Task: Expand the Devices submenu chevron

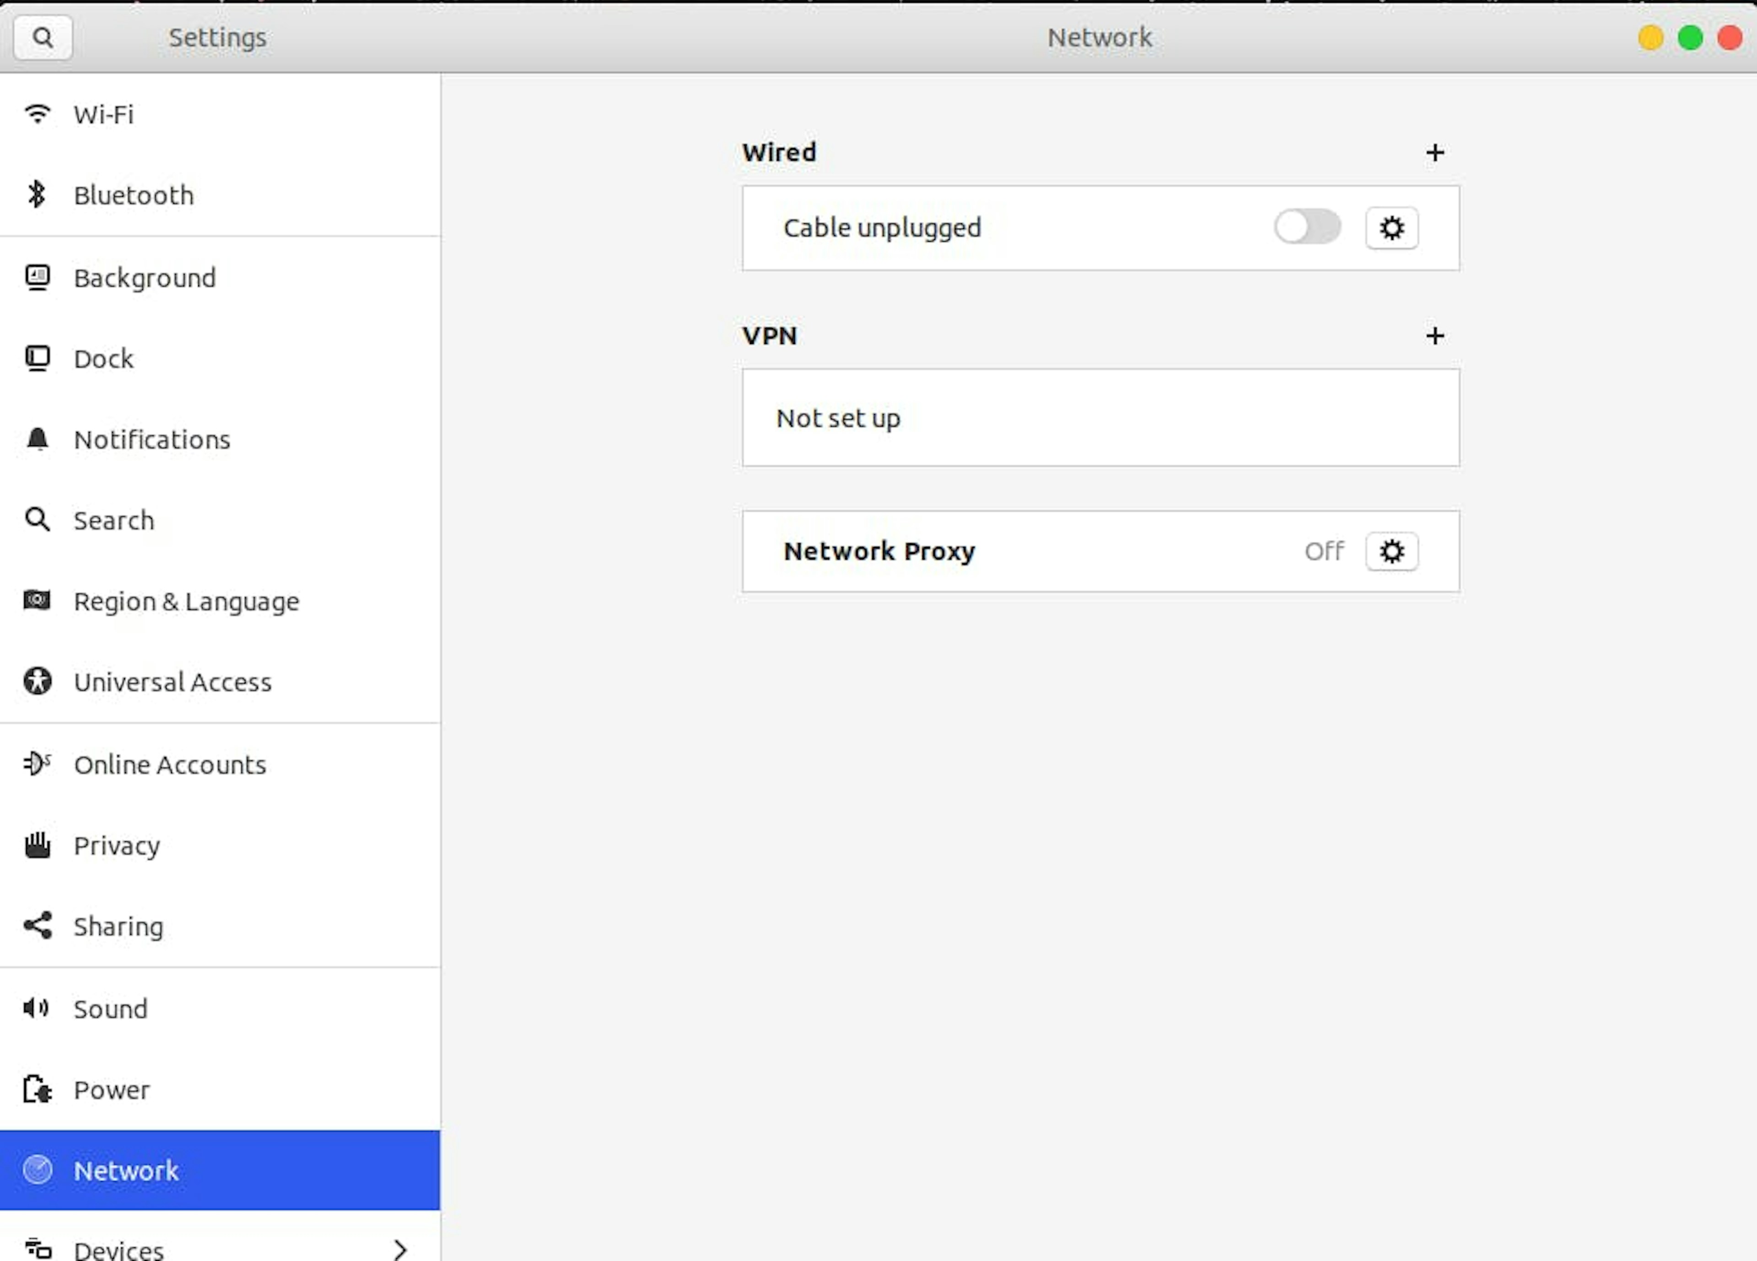Action: tap(400, 1249)
